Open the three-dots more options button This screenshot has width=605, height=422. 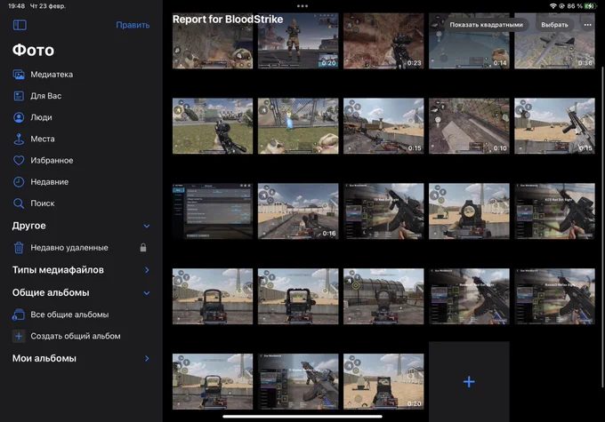pyautogui.click(x=587, y=25)
